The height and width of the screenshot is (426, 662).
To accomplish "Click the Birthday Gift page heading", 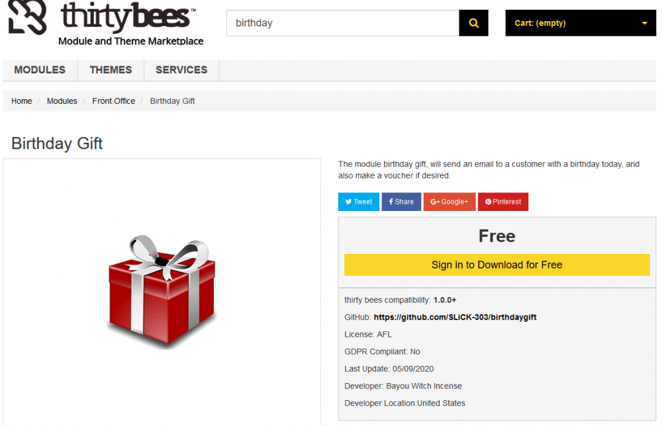I will click(57, 143).
